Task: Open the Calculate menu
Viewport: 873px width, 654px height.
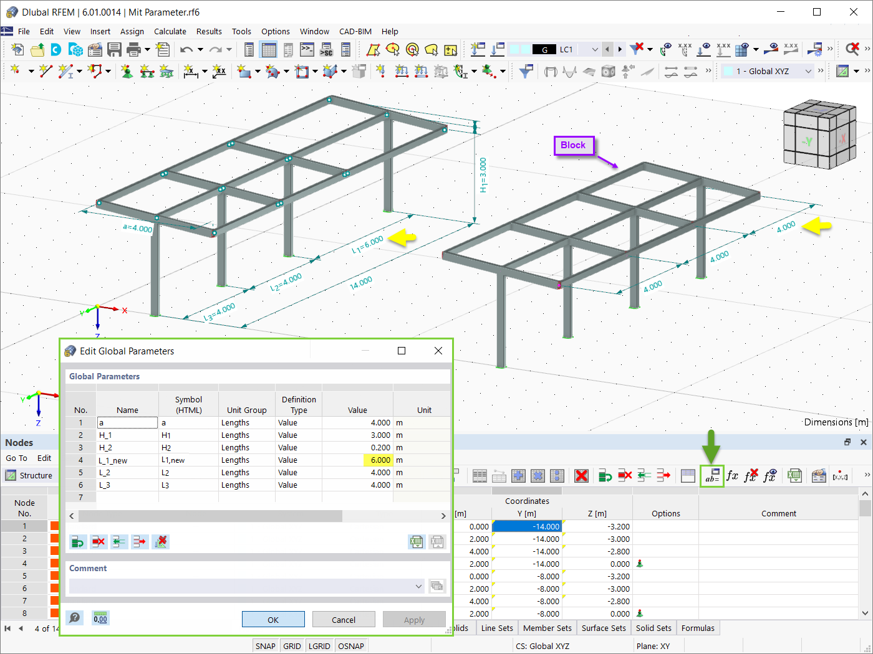Action: click(x=170, y=31)
